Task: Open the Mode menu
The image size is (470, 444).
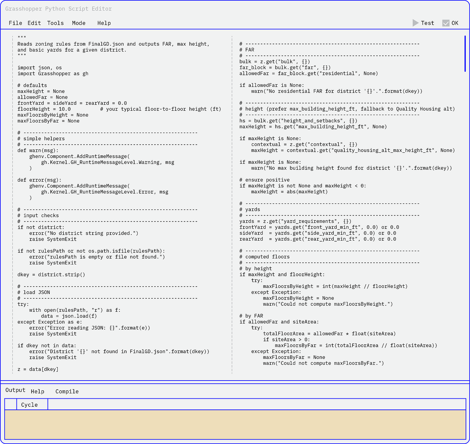Action: point(79,23)
